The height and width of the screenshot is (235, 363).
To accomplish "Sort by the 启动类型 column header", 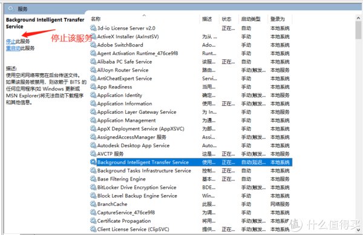I will point(250,19).
